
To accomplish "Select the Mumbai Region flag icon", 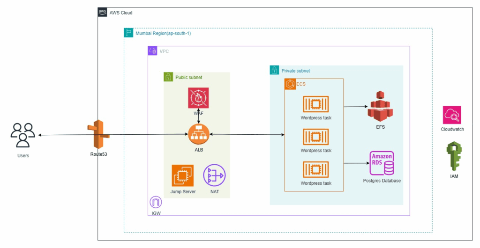I will coord(128,33).
